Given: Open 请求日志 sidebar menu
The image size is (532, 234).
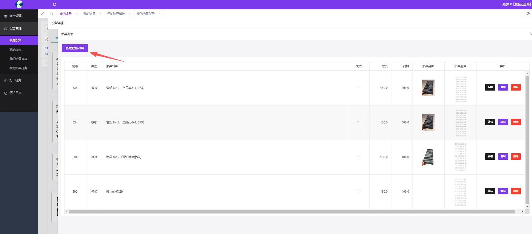Looking at the screenshot, I should [x=19, y=93].
